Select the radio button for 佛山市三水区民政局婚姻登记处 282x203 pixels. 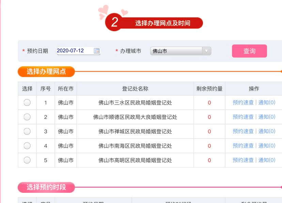click(x=27, y=102)
